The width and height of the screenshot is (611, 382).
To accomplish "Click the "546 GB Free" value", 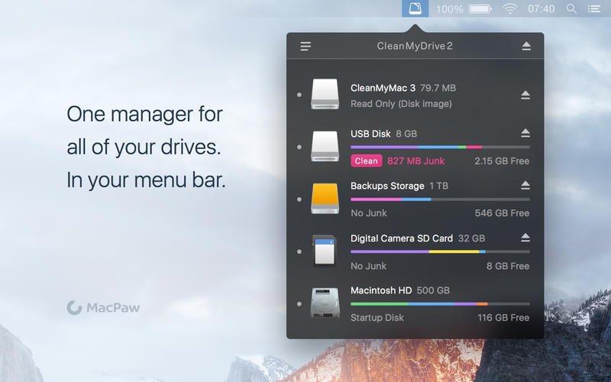I will [502, 213].
